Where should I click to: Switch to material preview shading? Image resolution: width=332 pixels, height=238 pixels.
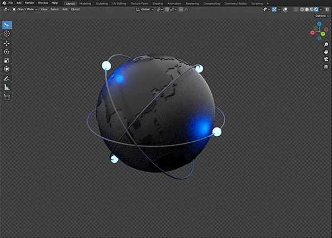pos(312,9)
